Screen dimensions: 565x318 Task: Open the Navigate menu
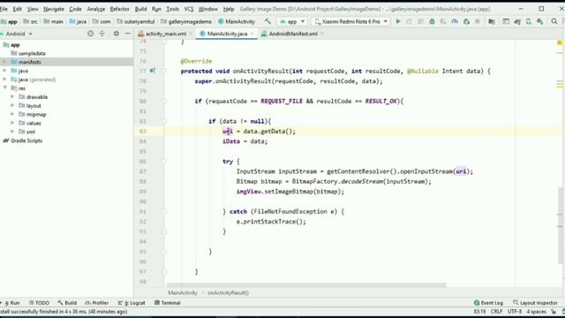pos(53,9)
